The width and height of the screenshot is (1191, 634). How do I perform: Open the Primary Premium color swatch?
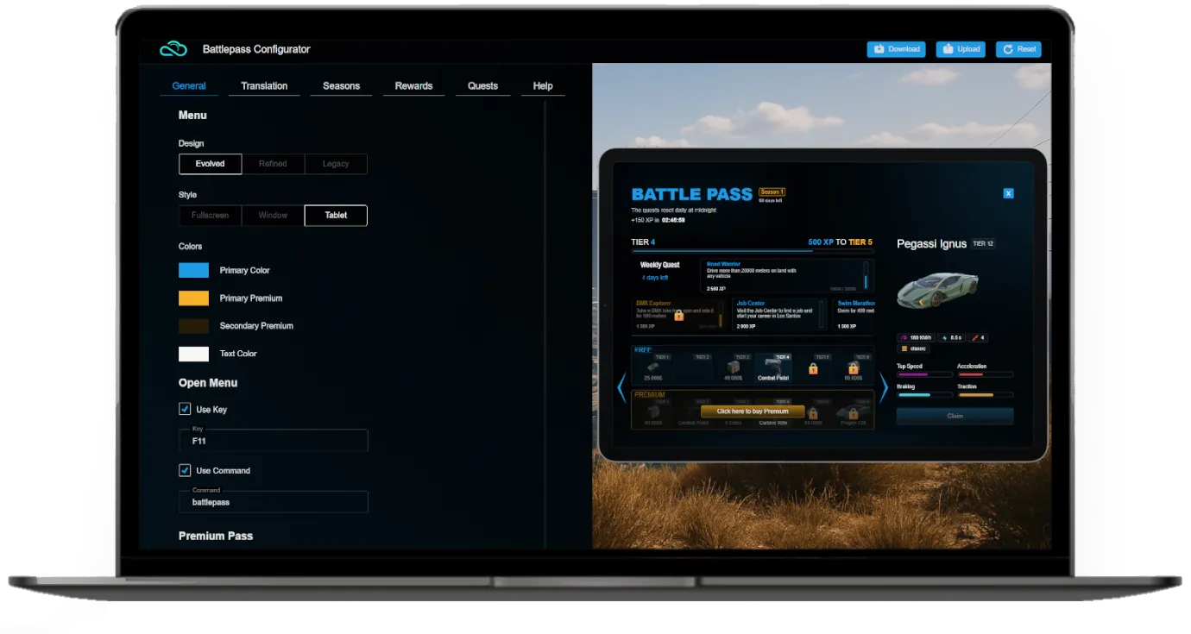coord(193,298)
